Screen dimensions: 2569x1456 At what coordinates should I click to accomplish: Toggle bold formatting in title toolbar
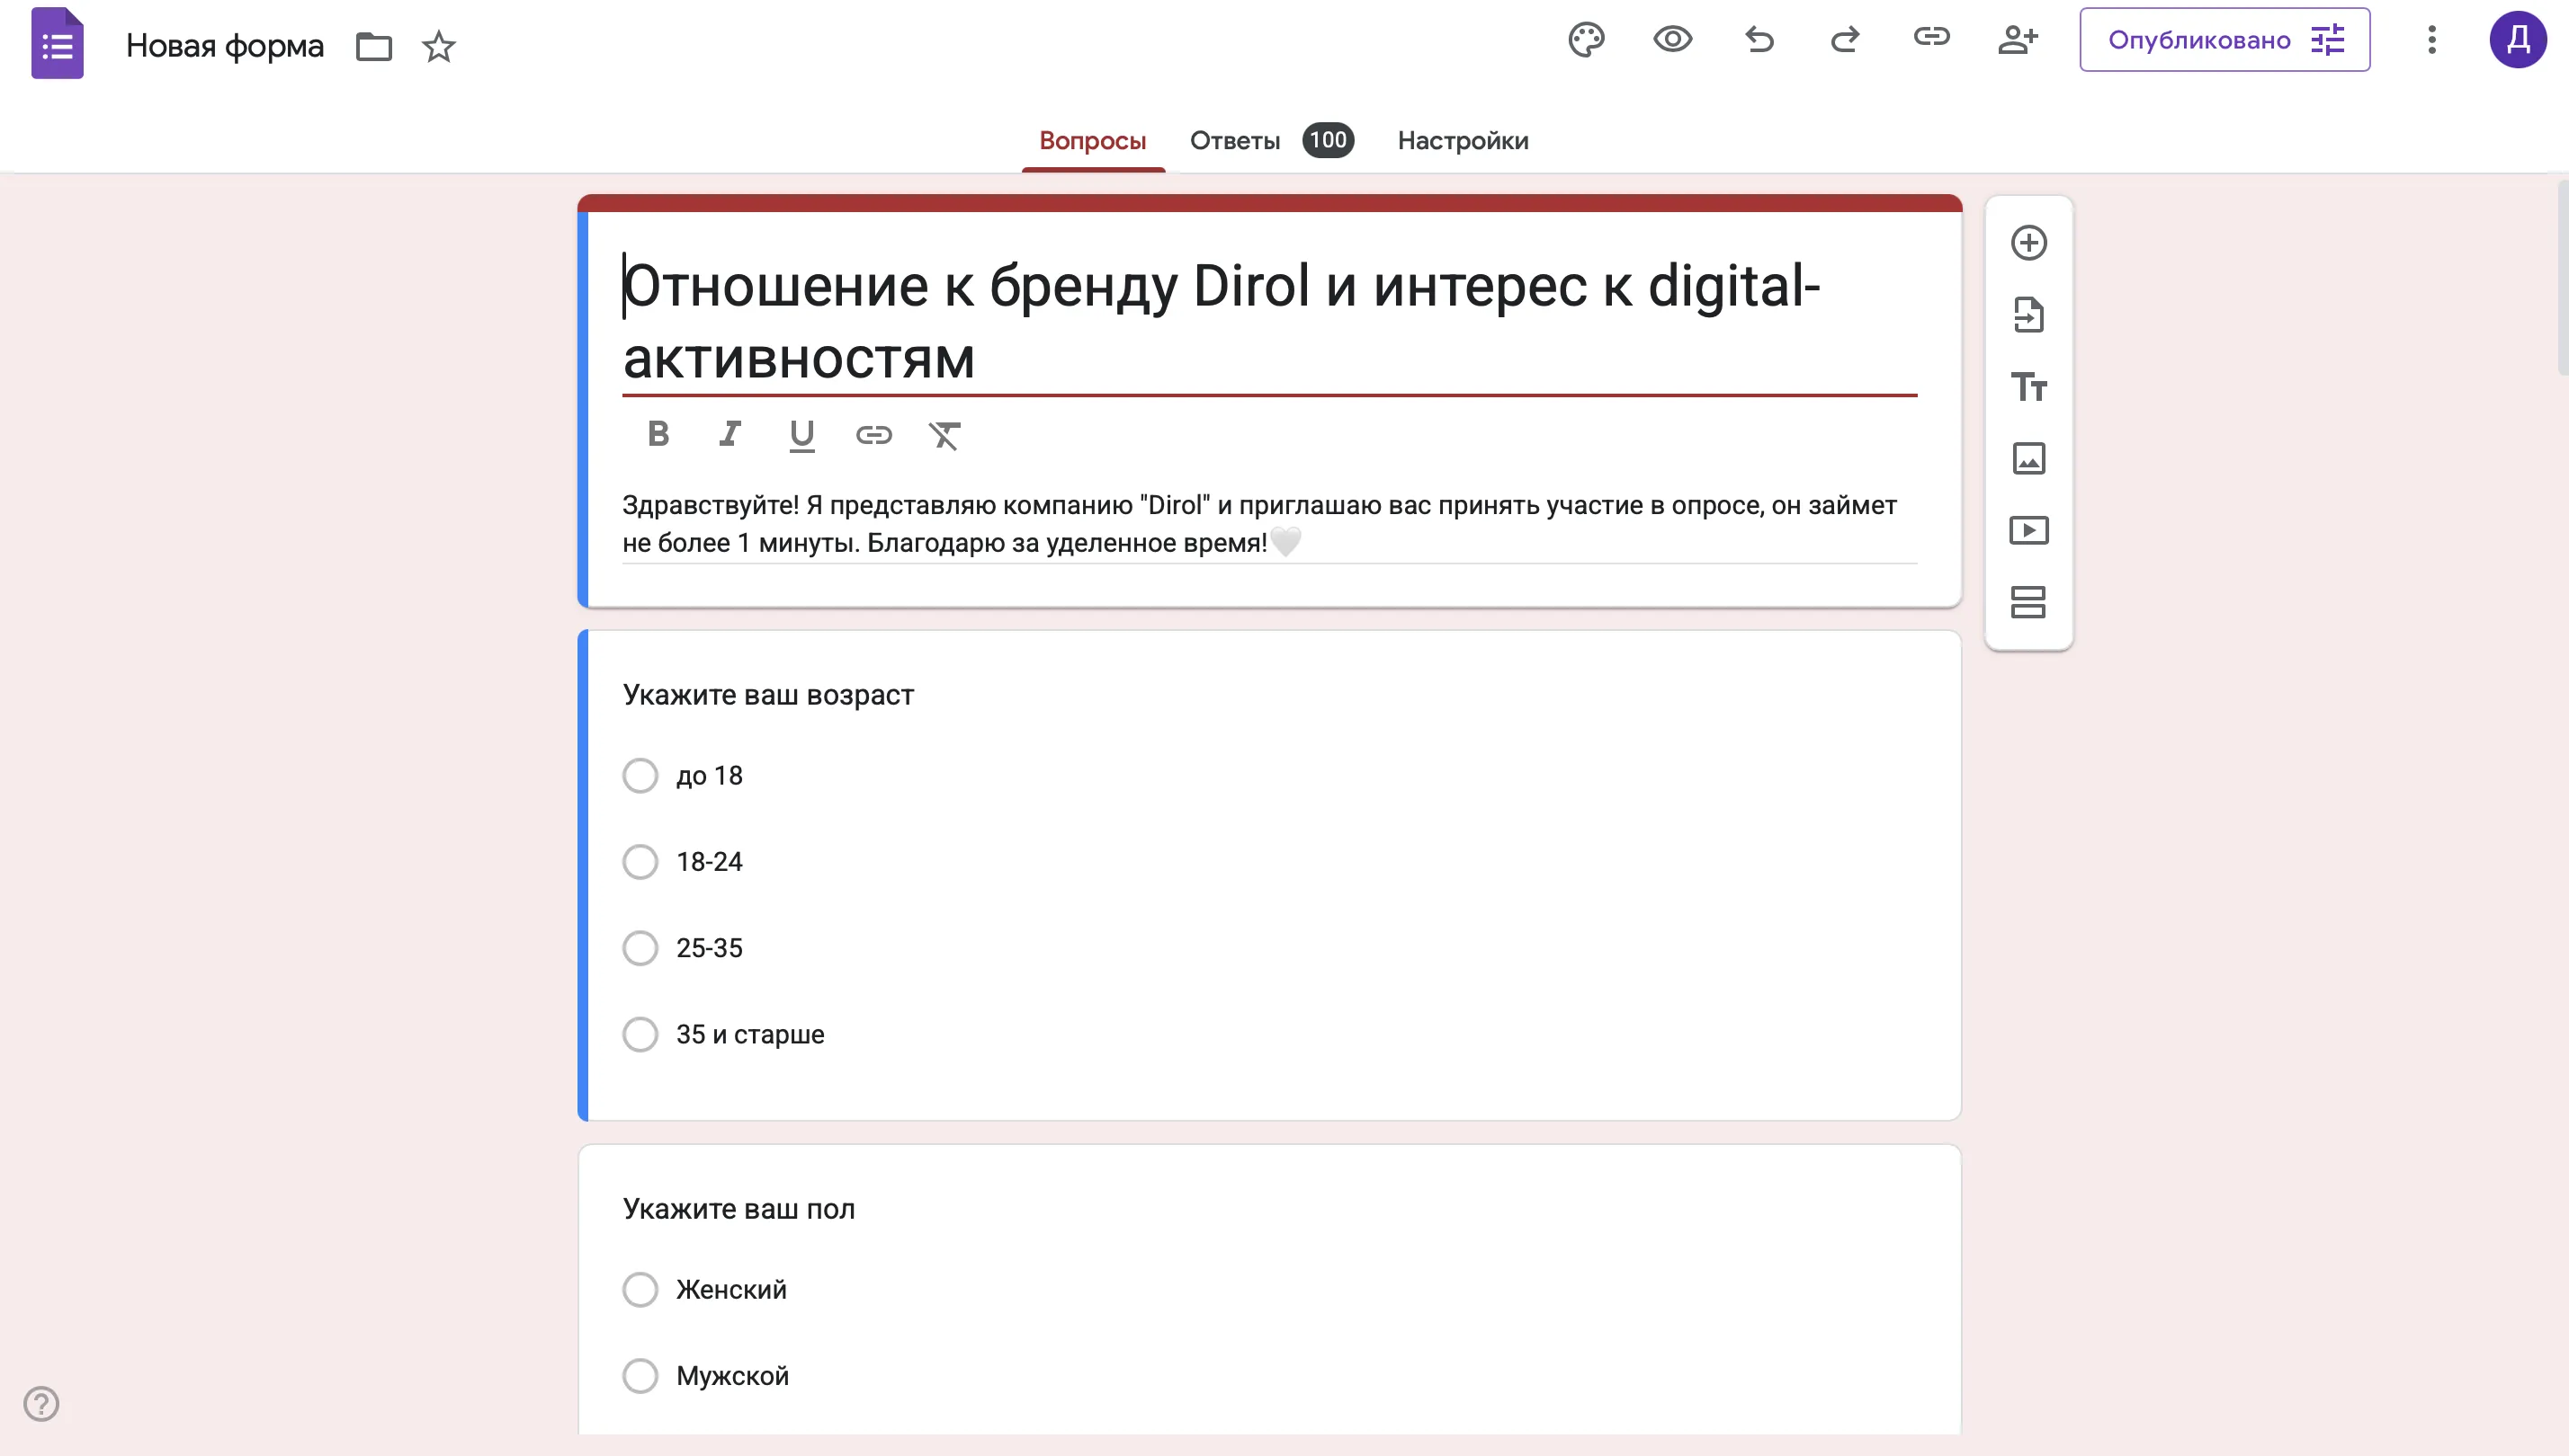click(658, 434)
